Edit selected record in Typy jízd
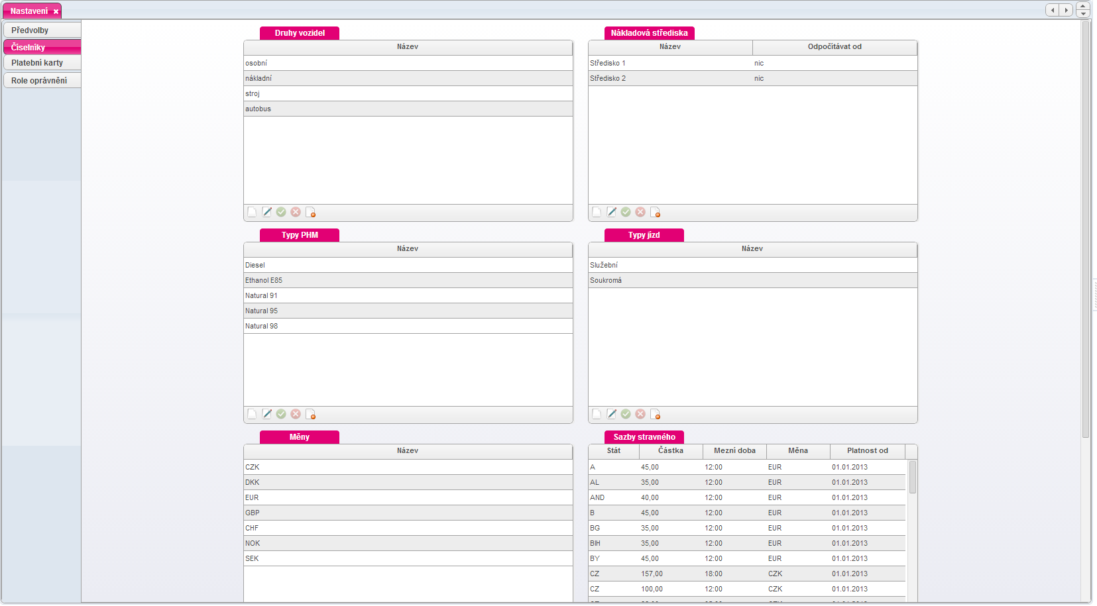The width and height of the screenshot is (1097, 606). tap(611, 414)
